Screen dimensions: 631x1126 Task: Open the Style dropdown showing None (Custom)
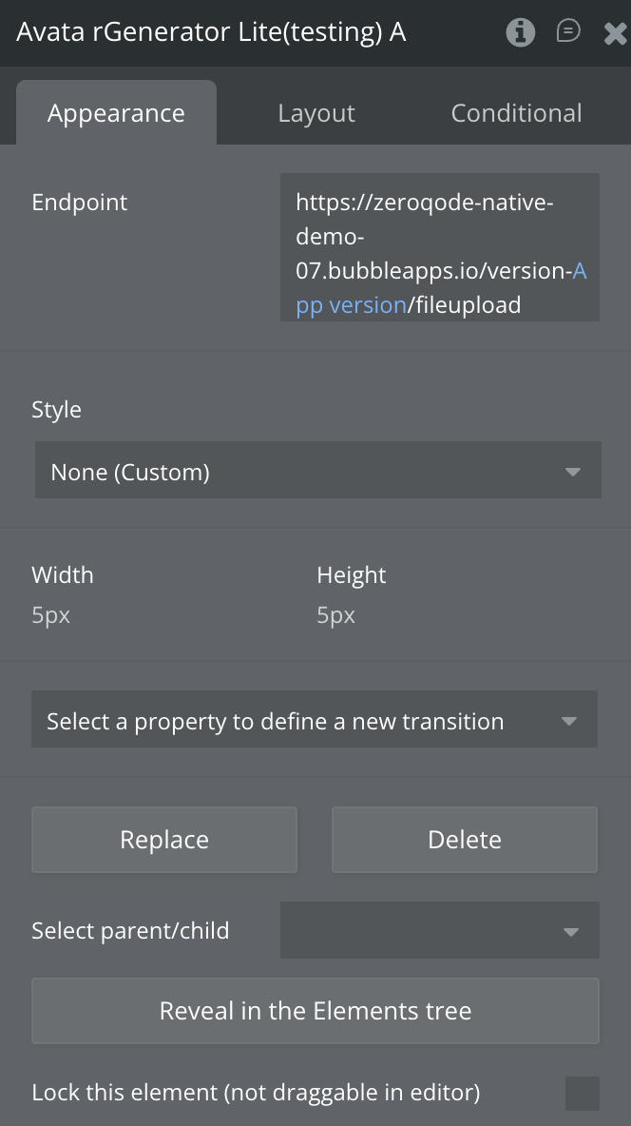tap(317, 472)
